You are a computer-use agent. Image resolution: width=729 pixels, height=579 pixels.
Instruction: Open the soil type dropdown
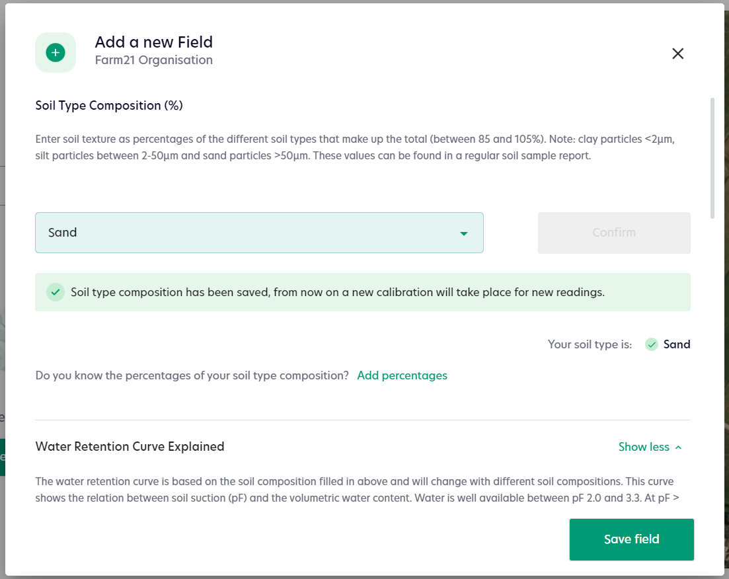coord(259,233)
